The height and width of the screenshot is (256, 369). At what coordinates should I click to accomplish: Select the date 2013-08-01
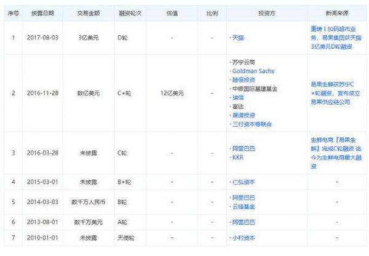point(42,222)
